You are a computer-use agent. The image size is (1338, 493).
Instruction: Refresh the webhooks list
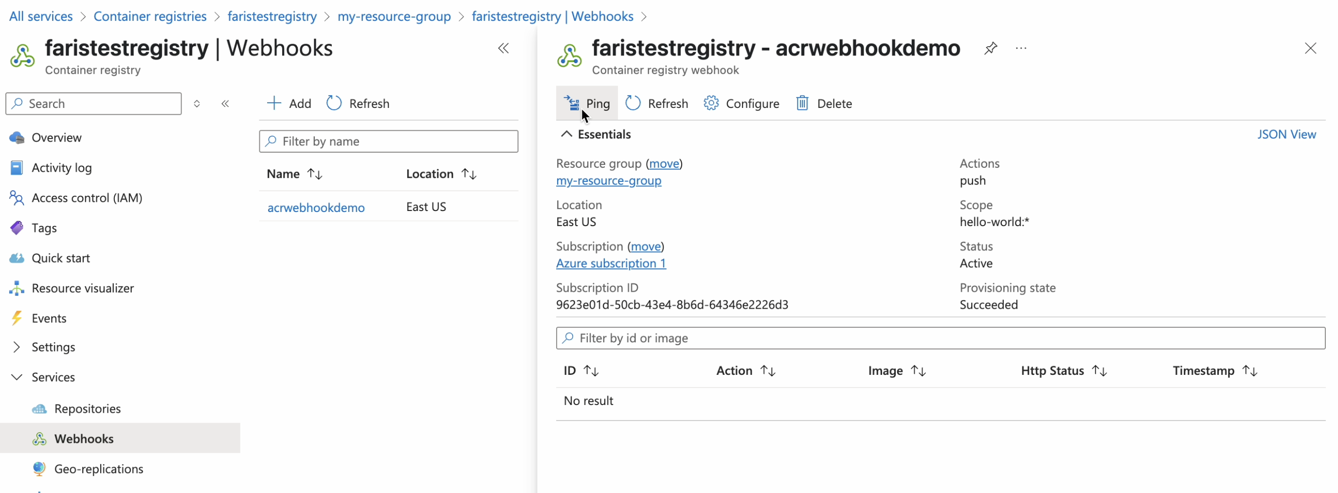(x=358, y=103)
